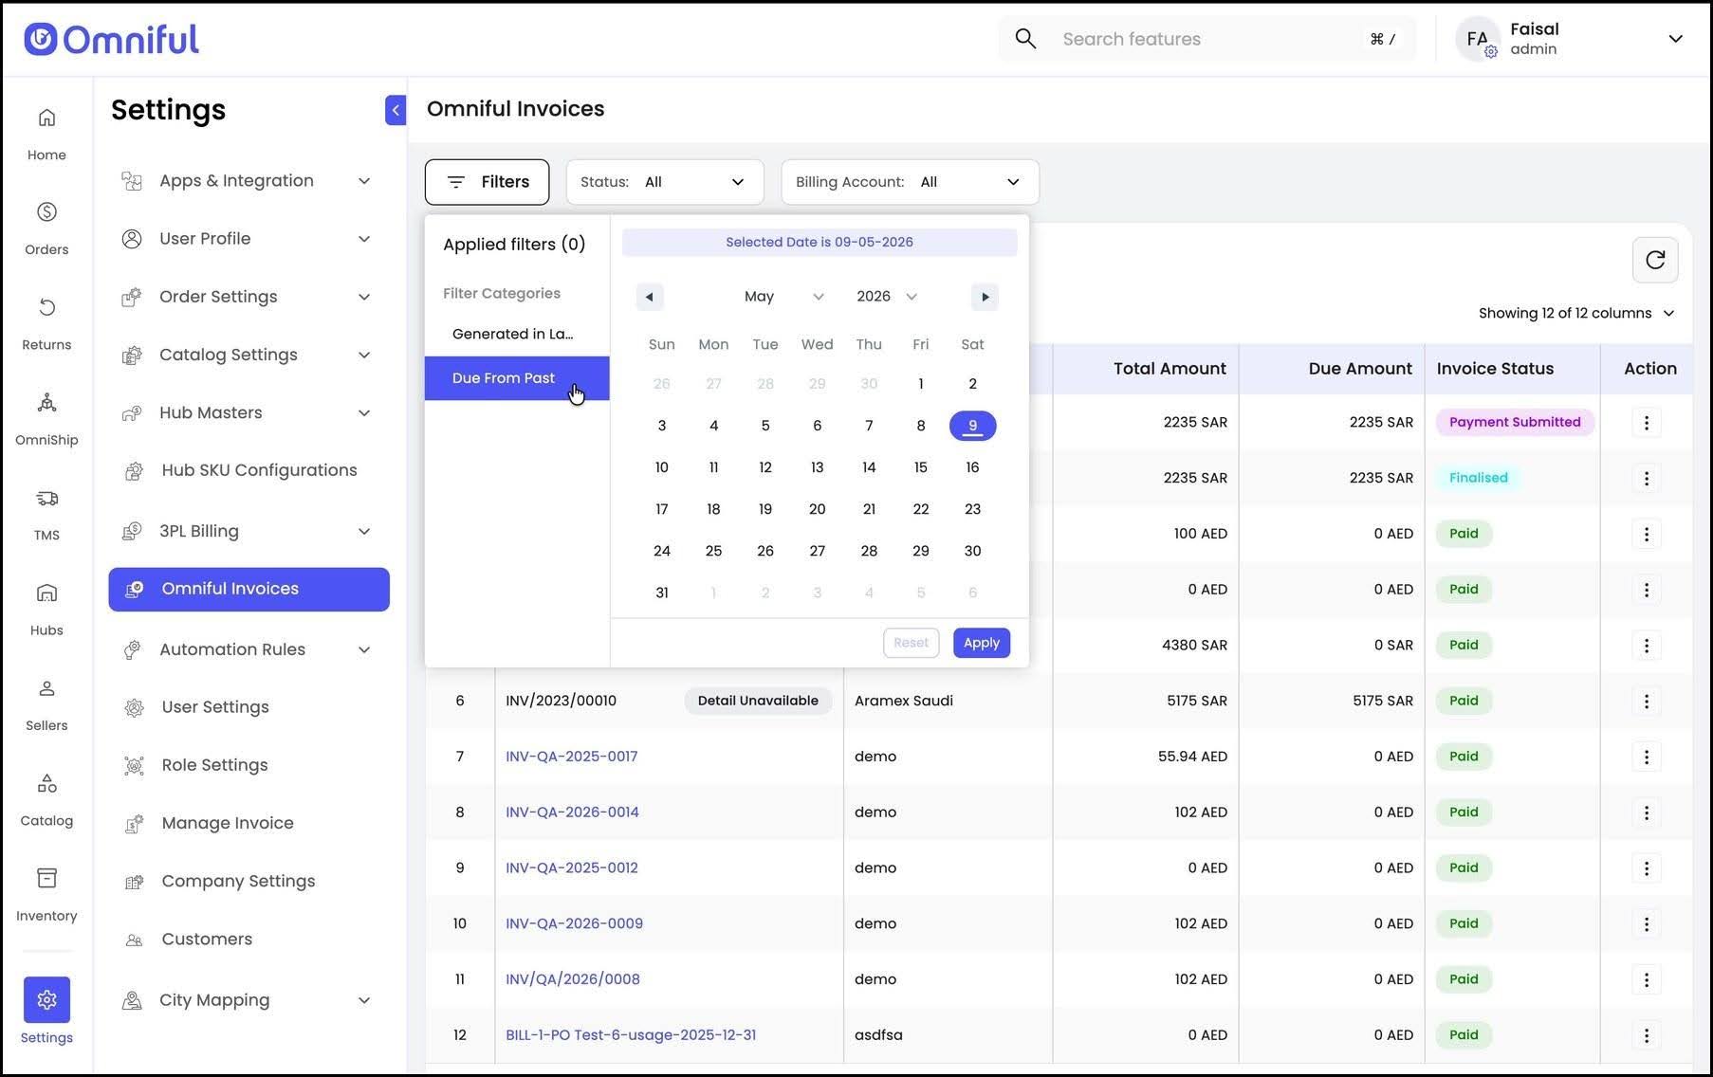Open the Inventory sidebar icon
The width and height of the screenshot is (1713, 1077).
46,879
